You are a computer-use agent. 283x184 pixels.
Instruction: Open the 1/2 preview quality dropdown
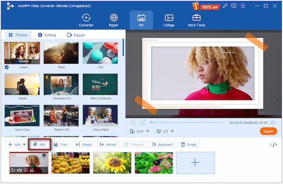pyautogui.click(x=165, y=131)
